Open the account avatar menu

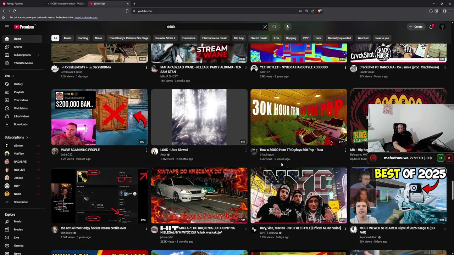(442, 27)
